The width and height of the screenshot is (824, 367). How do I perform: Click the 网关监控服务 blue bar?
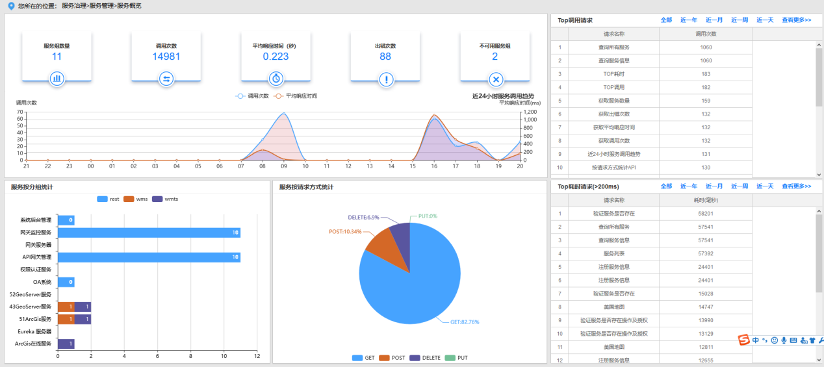click(x=149, y=233)
